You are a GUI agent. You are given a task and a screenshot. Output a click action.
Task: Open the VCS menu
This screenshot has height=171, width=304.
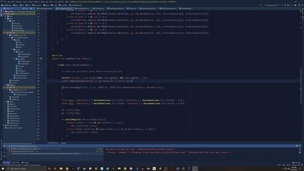click(x=56, y=2)
